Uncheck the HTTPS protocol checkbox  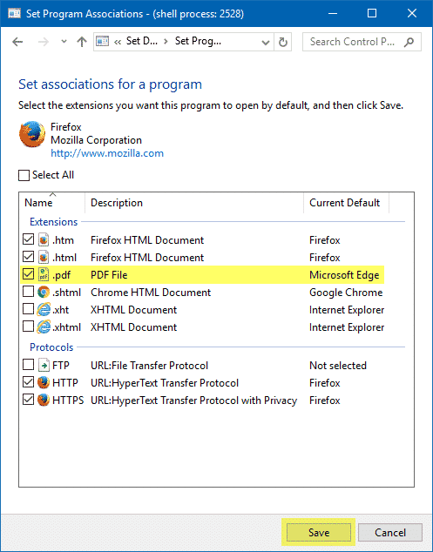click(x=28, y=400)
